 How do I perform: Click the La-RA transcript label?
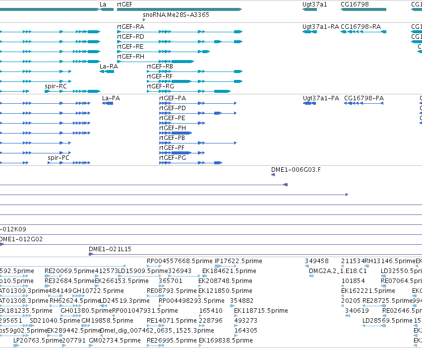coord(109,67)
